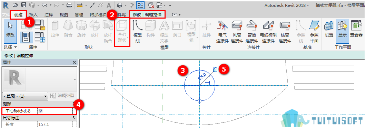The image size is (366, 129).
Task: Click the Print icon
Action: point(70,5)
